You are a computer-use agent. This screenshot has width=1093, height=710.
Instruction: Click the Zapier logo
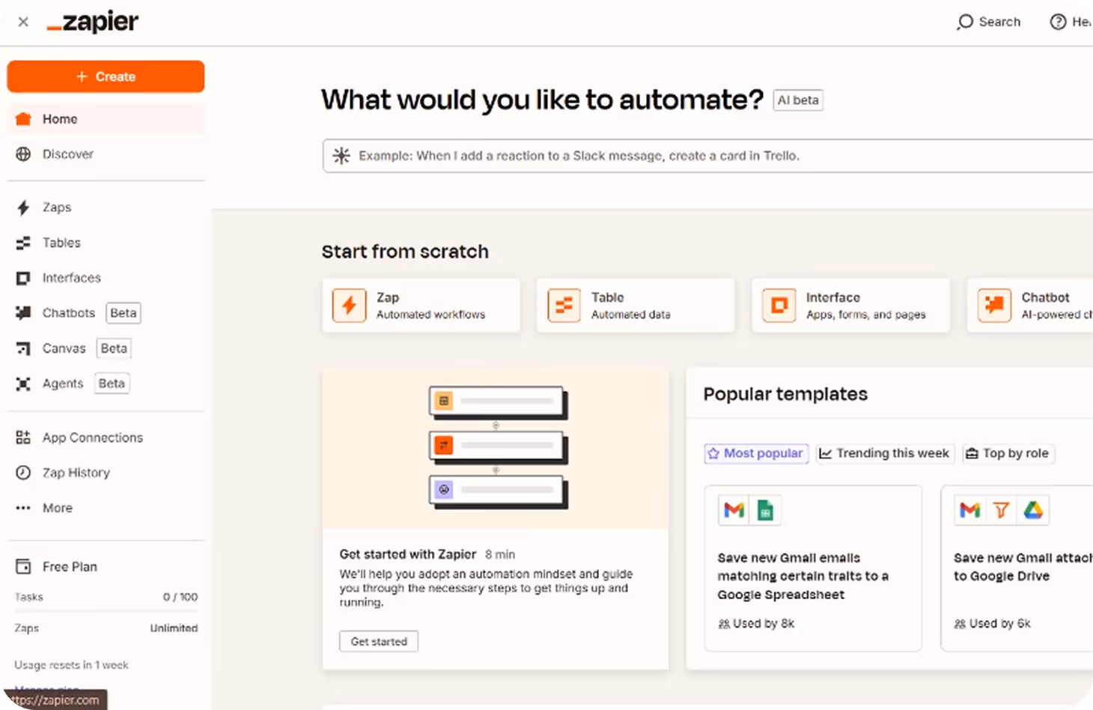tap(93, 22)
